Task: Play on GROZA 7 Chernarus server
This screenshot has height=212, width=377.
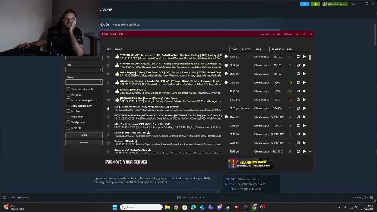Action: click(x=305, y=126)
